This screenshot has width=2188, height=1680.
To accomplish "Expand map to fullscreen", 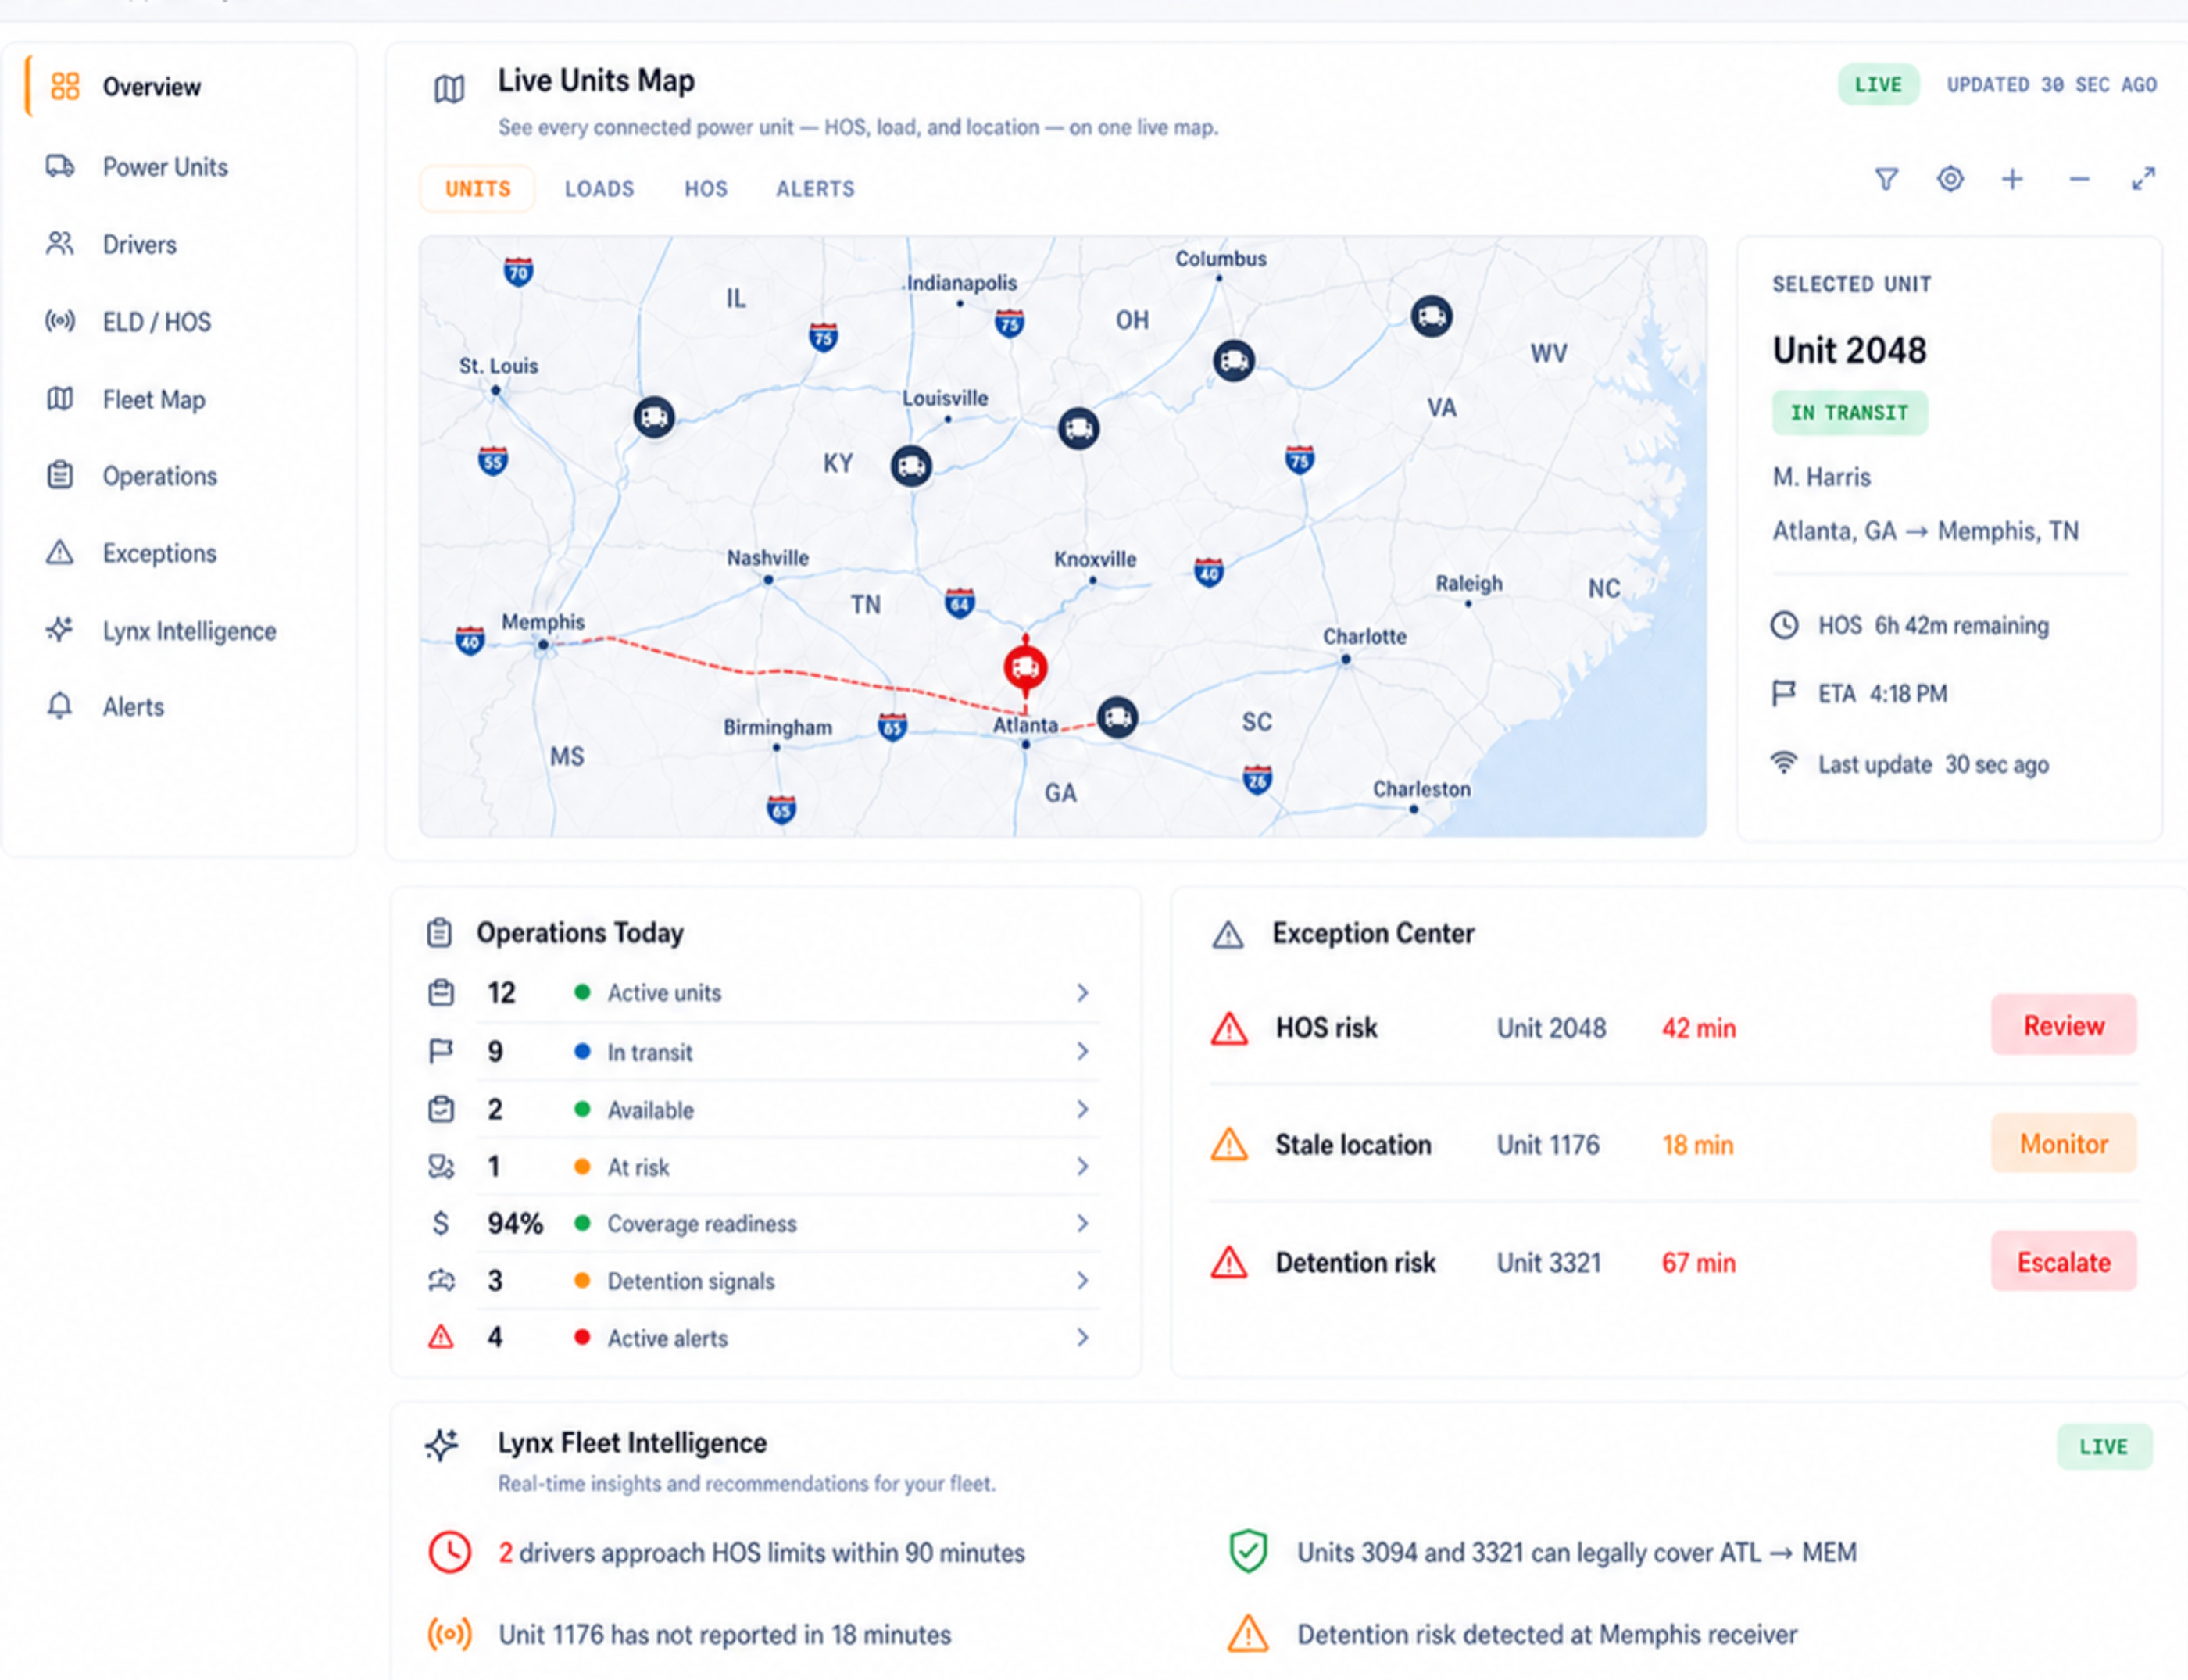I will coord(2142,179).
